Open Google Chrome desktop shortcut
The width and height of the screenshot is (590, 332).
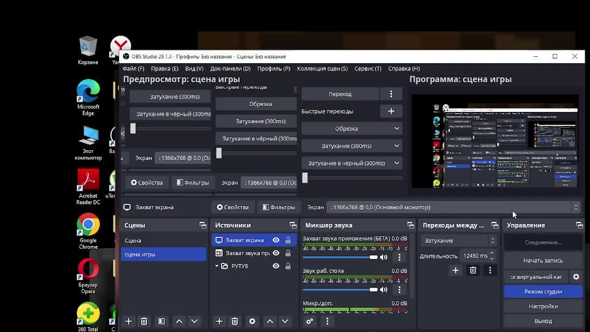(88, 231)
